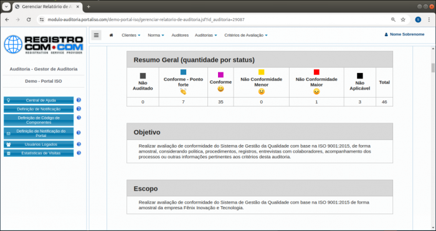Click the smiling face emoji under Conforme
Screen dimensions: 436x231
tap(220, 89)
